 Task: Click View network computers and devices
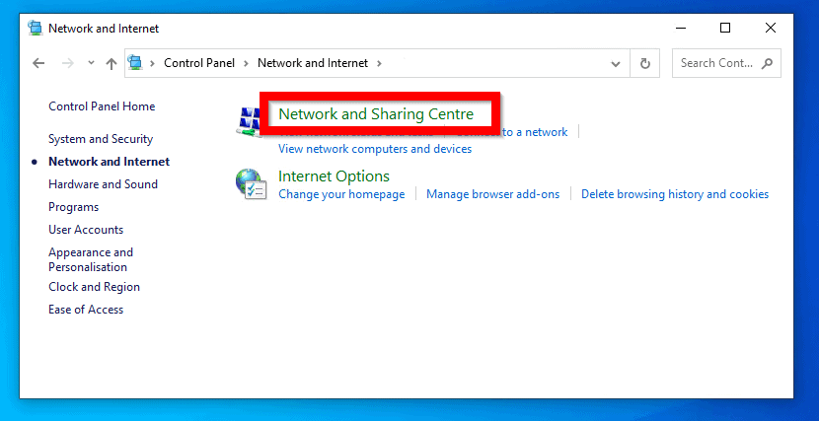375,149
